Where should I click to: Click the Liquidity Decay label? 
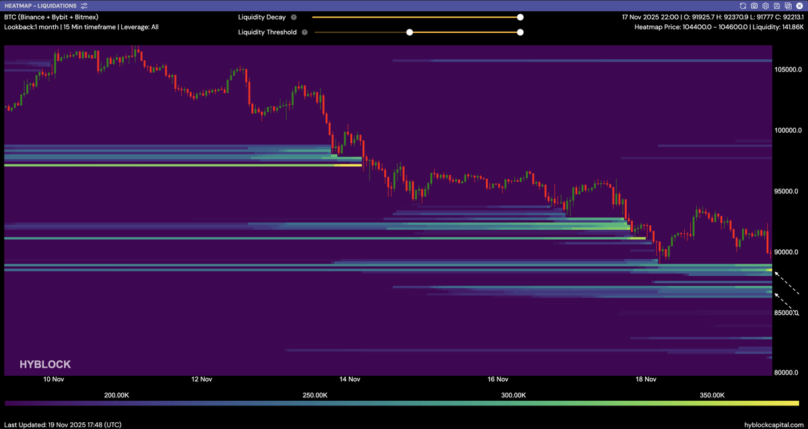262,17
